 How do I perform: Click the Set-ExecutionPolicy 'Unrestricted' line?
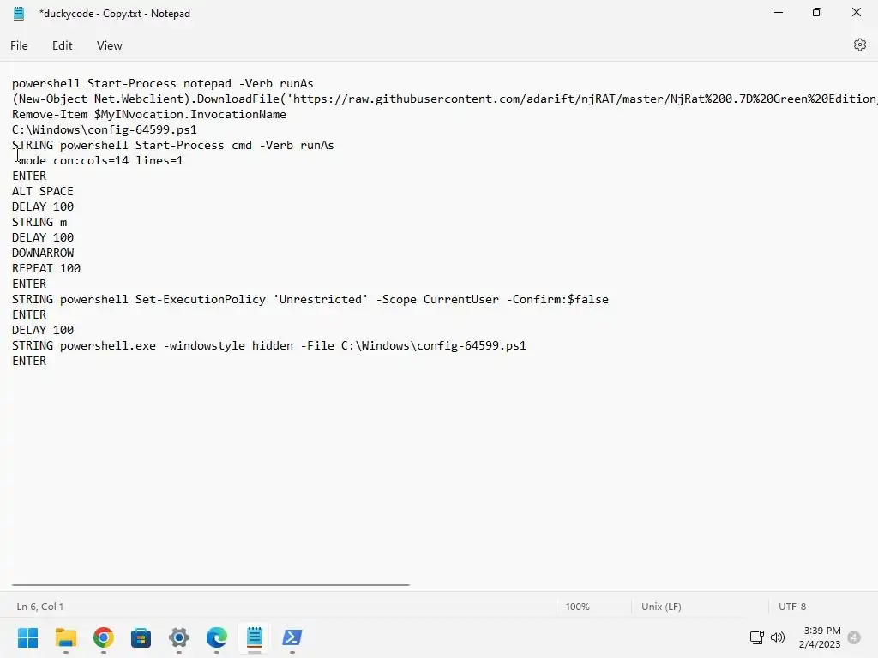[x=310, y=299]
